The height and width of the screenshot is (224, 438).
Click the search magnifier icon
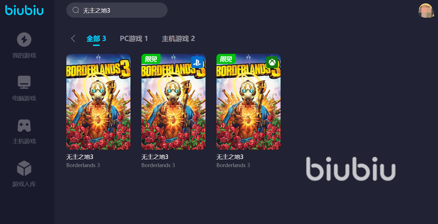pos(76,10)
